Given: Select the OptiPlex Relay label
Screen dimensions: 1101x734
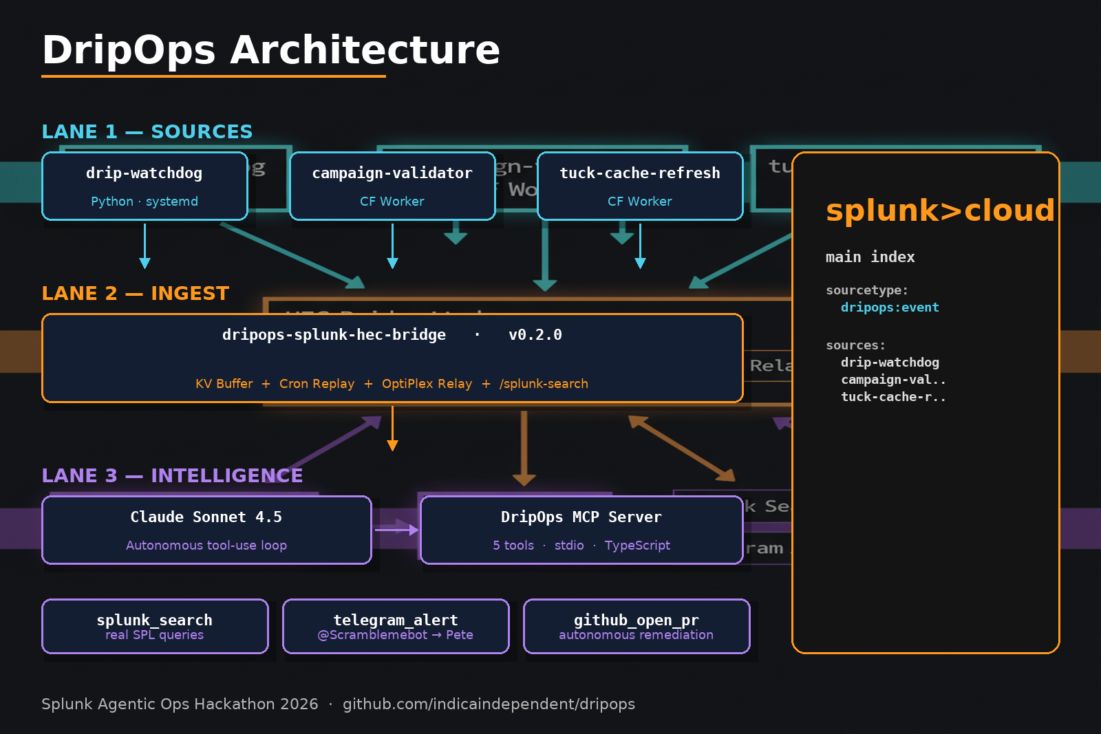Looking at the screenshot, I should point(427,384).
